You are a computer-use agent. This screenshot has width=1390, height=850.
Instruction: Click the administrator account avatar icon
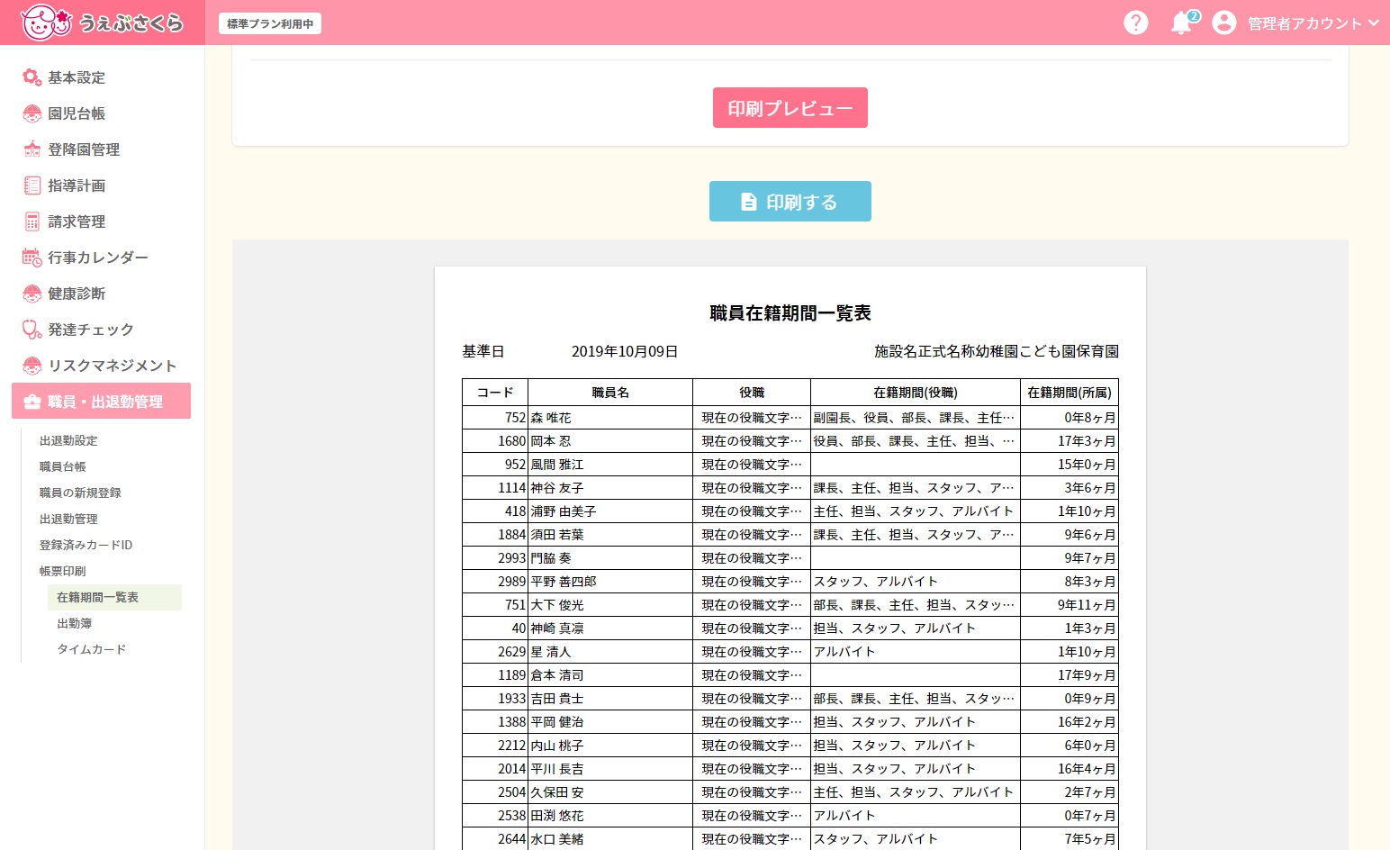pyautogui.click(x=1223, y=23)
